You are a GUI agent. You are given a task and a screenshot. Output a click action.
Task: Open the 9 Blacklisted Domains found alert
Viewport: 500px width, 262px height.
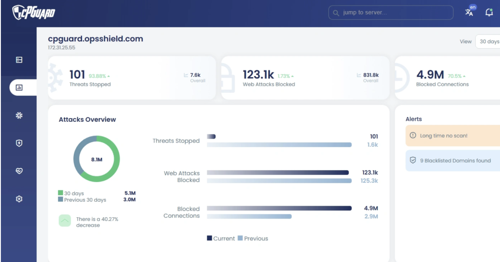coord(453,160)
